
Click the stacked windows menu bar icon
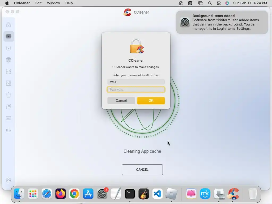point(201,3)
